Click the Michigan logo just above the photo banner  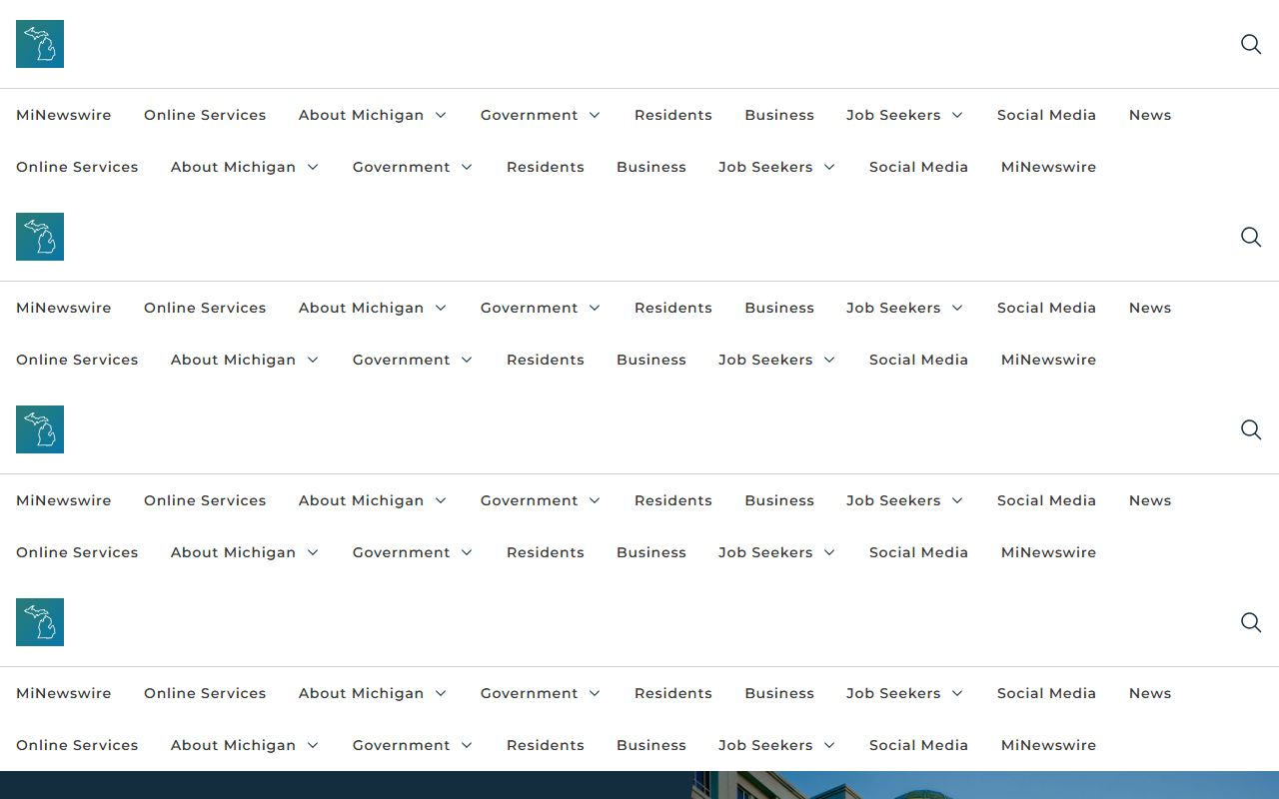coord(40,622)
